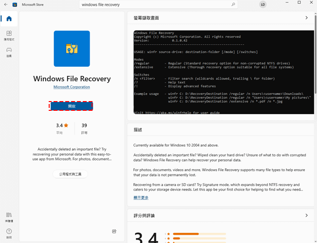Click the Windows File Recovery app icon
The height and width of the screenshot is (243, 317).
pos(72,49)
